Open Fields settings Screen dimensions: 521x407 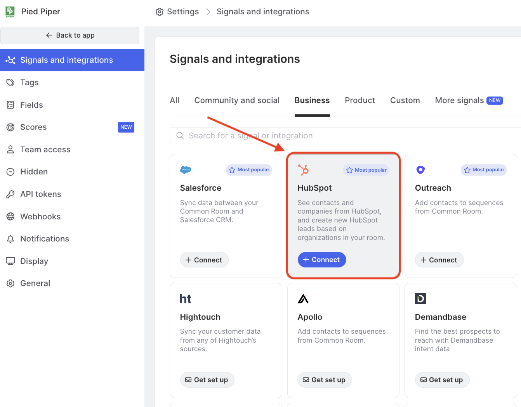pos(72,105)
